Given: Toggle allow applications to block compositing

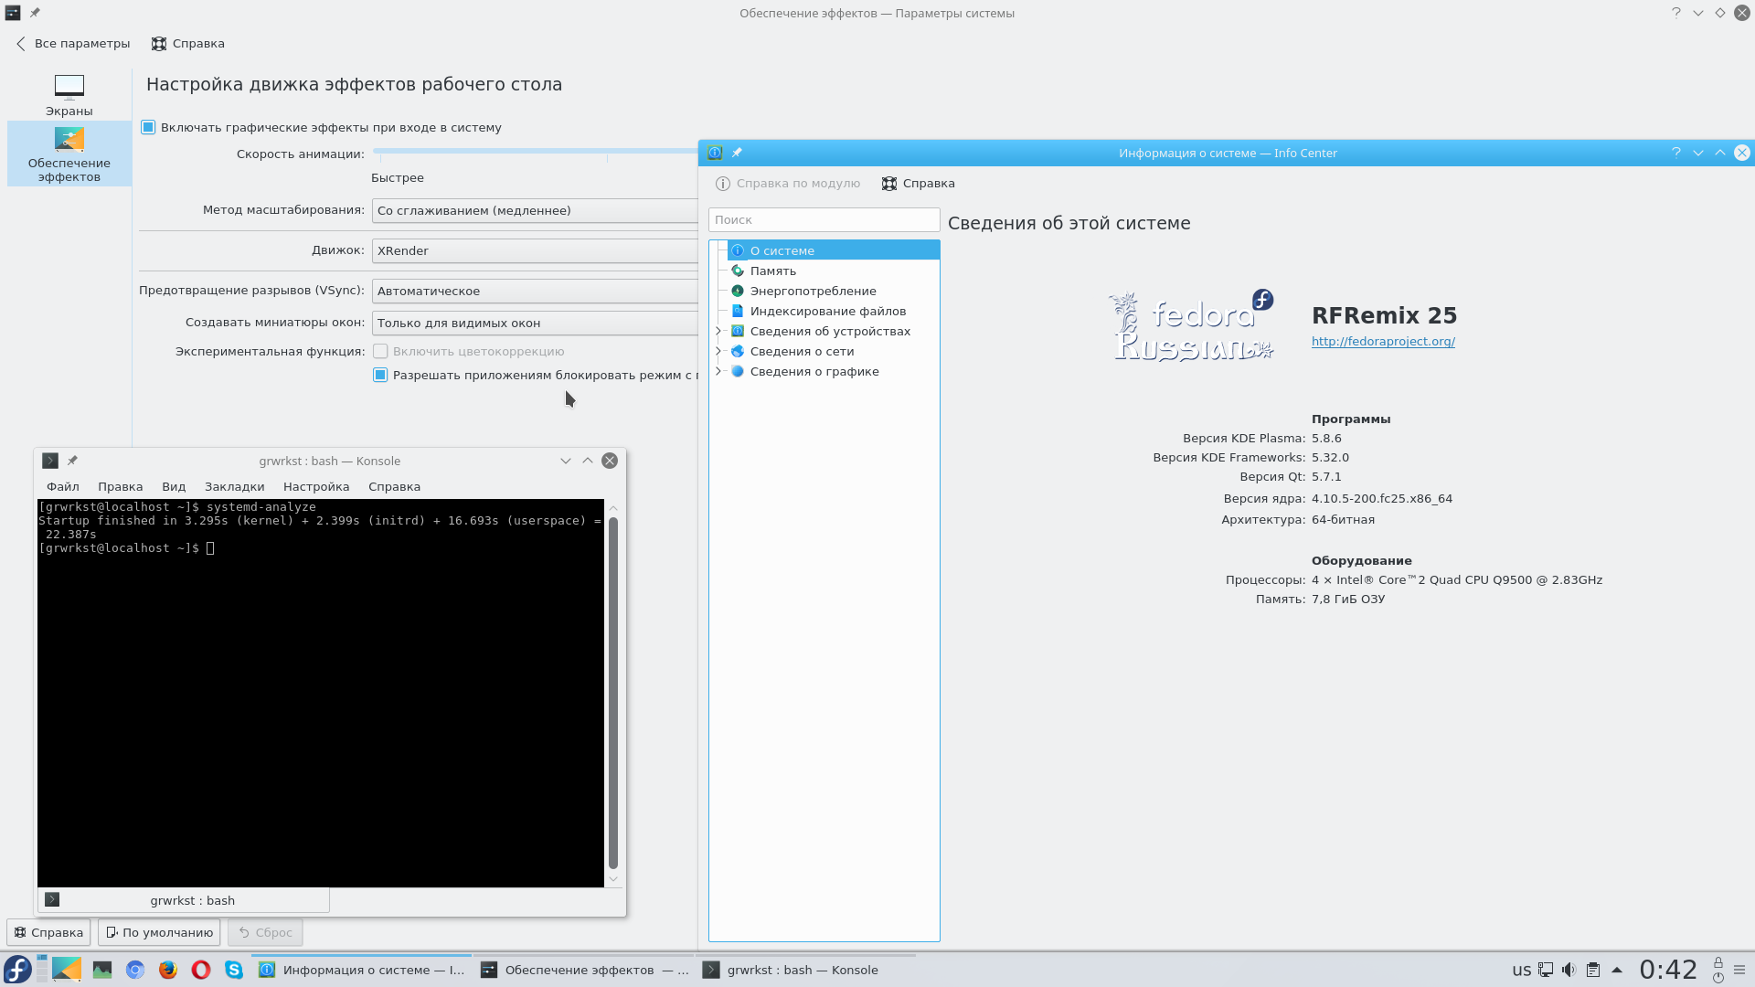Looking at the screenshot, I should point(380,375).
